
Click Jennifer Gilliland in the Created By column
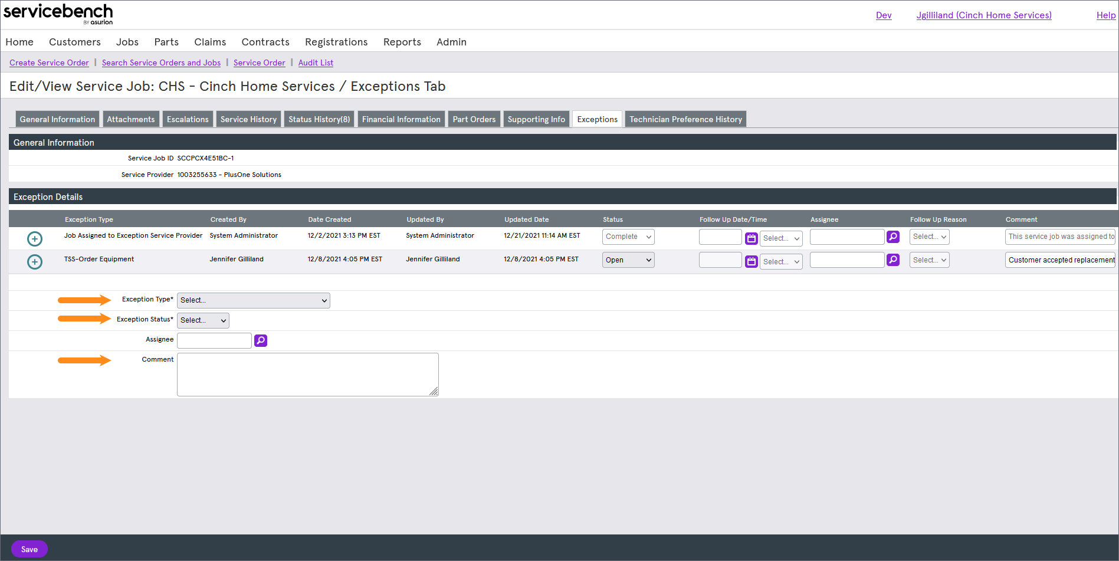click(x=237, y=259)
